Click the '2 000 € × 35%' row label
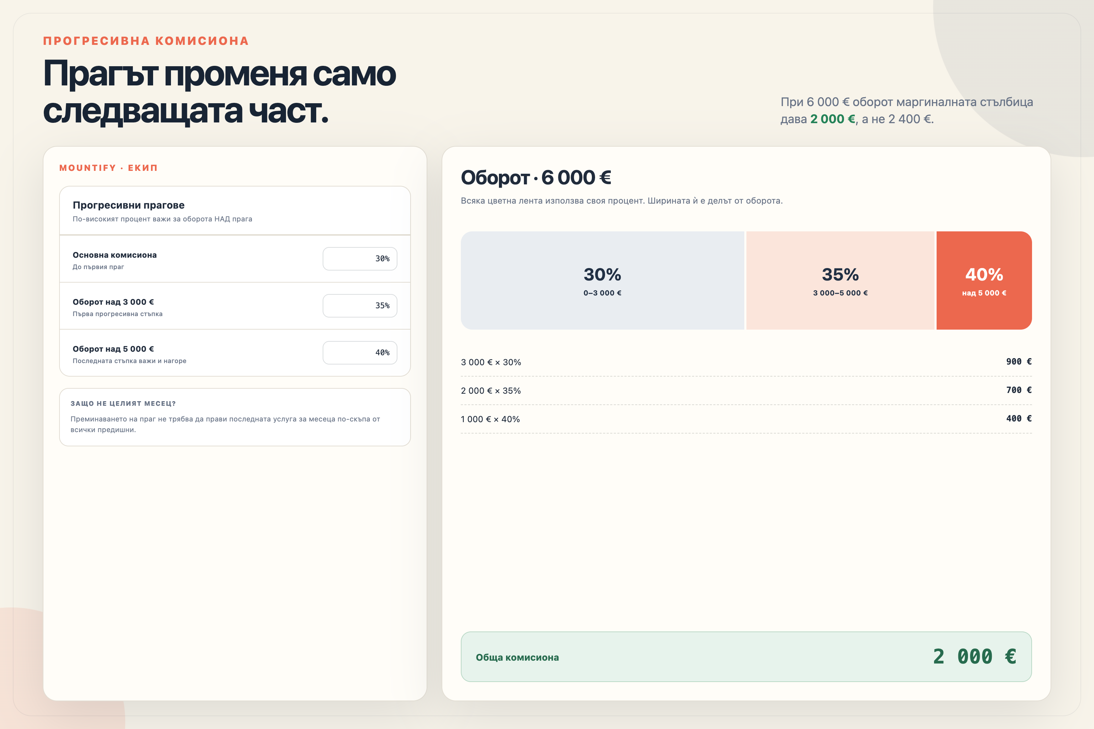The height and width of the screenshot is (729, 1094). [491, 390]
